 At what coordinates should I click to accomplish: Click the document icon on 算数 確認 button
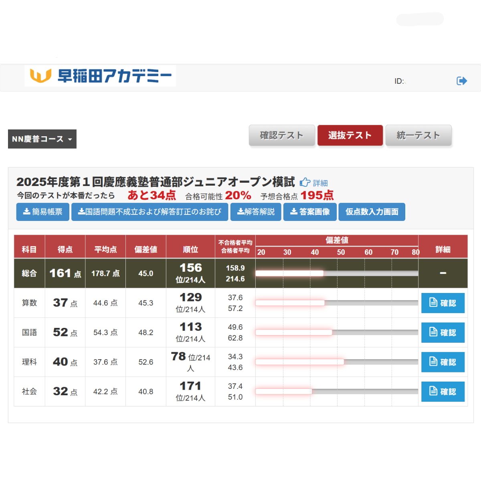click(434, 303)
